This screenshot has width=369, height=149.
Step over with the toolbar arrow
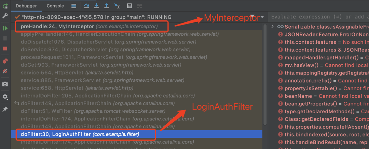pos(86,6)
